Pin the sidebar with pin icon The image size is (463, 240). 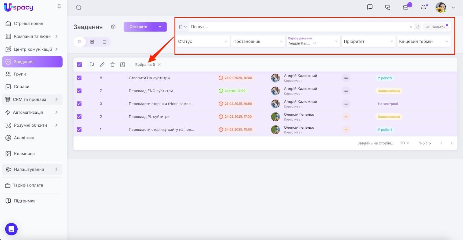(x=59, y=7)
